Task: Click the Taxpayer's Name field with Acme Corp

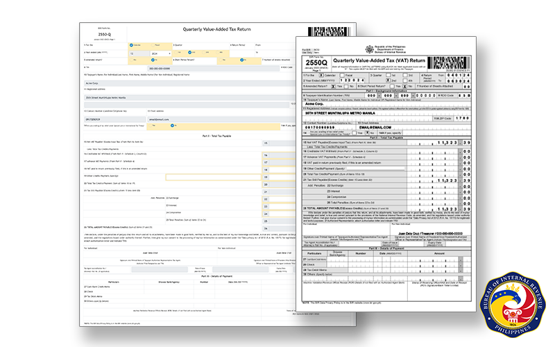Action: click(x=190, y=83)
